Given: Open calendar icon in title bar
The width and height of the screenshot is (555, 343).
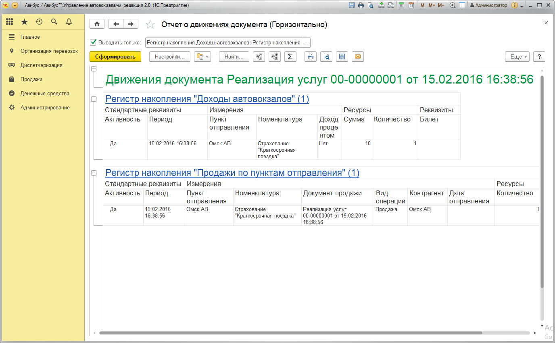Looking at the screenshot, I should click(411, 5).
